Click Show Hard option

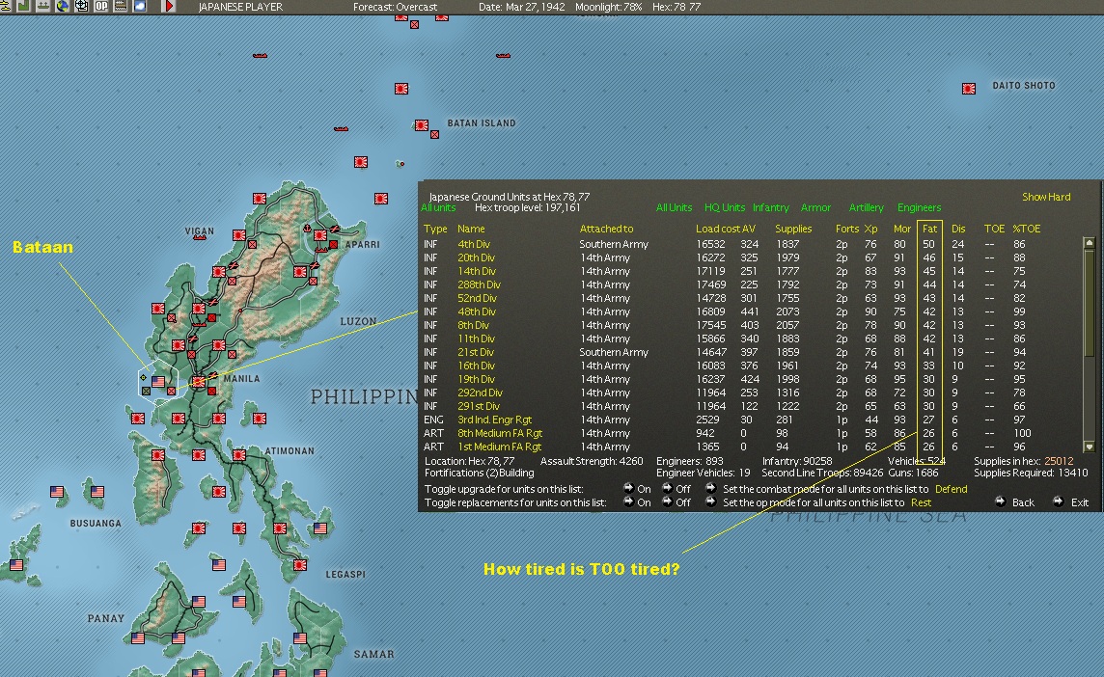click(x=1046, y=197)
